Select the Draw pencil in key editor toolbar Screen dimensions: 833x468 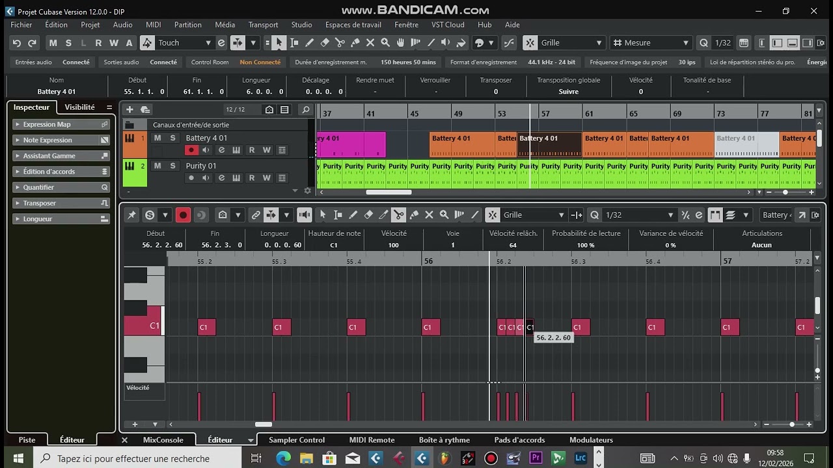coord(353,215)
